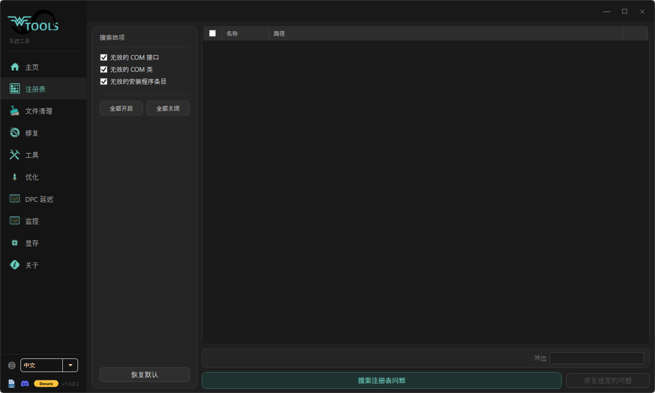
Task: Disable 无效的安装程序条目 checkbox
Action: [x=104, y=81]
